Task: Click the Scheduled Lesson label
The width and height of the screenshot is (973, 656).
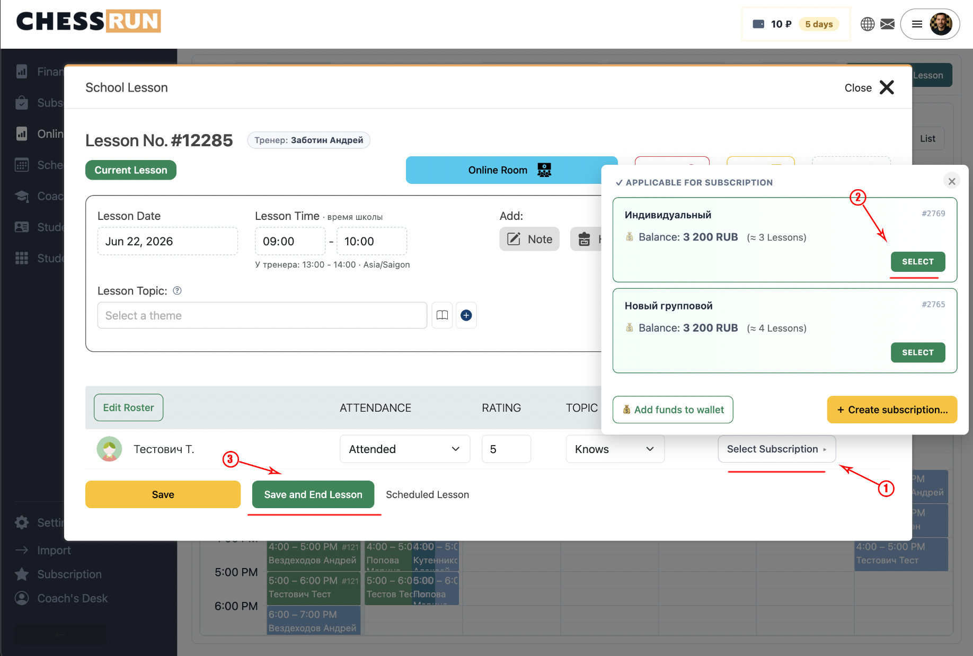Action: click(428, 494)
